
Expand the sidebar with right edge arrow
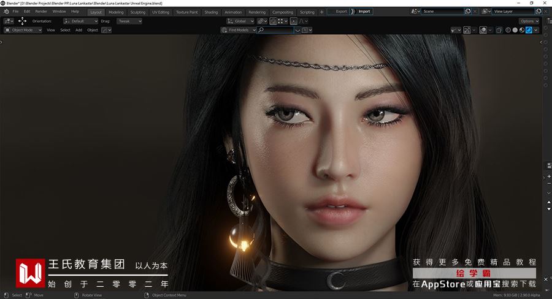coord(541,42)
